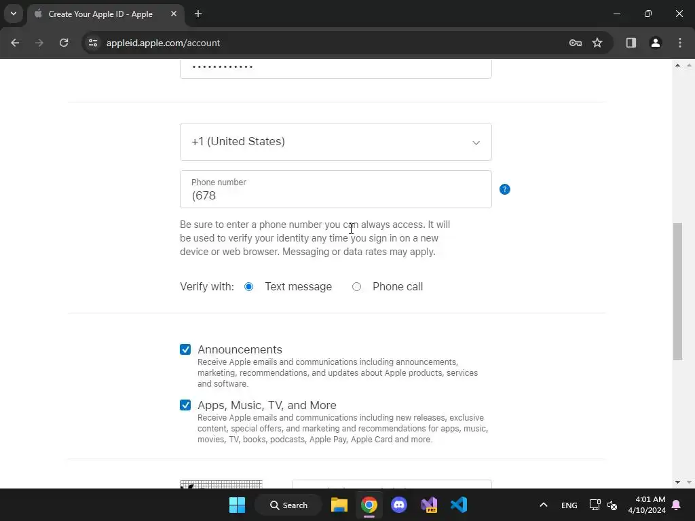Open Discord from the taskbar
695x521 pixels.
399,505
